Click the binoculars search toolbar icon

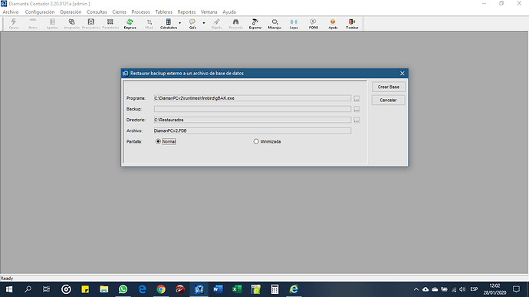[x=236, y=24]
